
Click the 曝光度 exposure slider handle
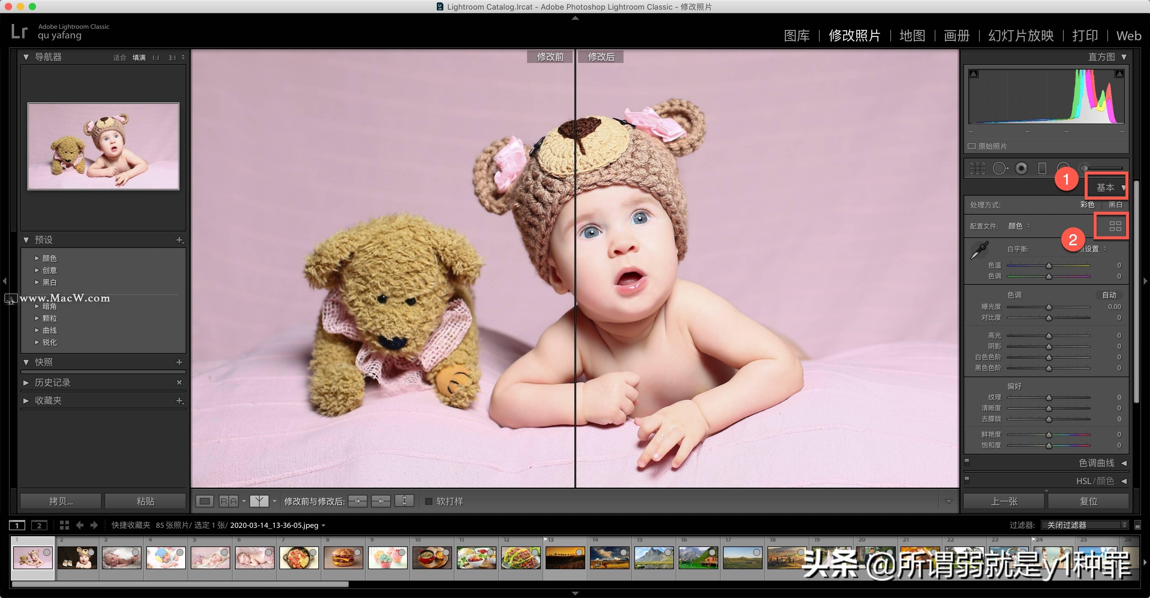[x=1049, y=307]
